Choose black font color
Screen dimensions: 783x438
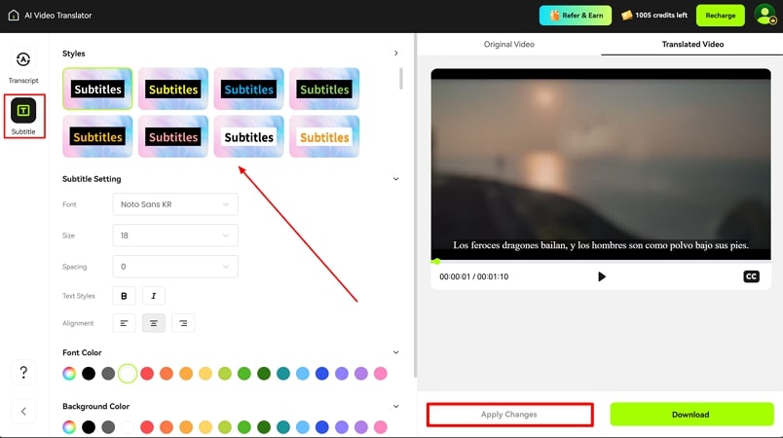[89, 373]
